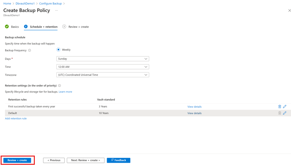This screenshot has height=167, width=291.
Task: Go to the Basics tab
Action: tap(15, 27)
